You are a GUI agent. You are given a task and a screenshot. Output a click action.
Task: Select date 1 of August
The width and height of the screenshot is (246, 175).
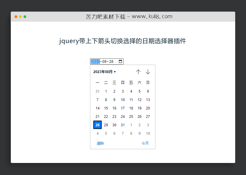click(x=106, y=91)
